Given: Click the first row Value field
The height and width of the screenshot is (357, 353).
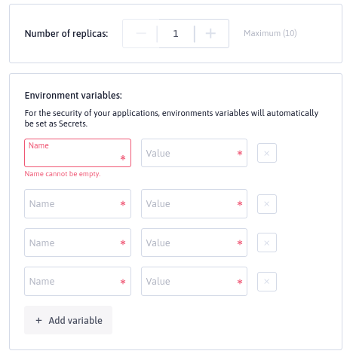Looking at the screenshot, I should point(194,153).
